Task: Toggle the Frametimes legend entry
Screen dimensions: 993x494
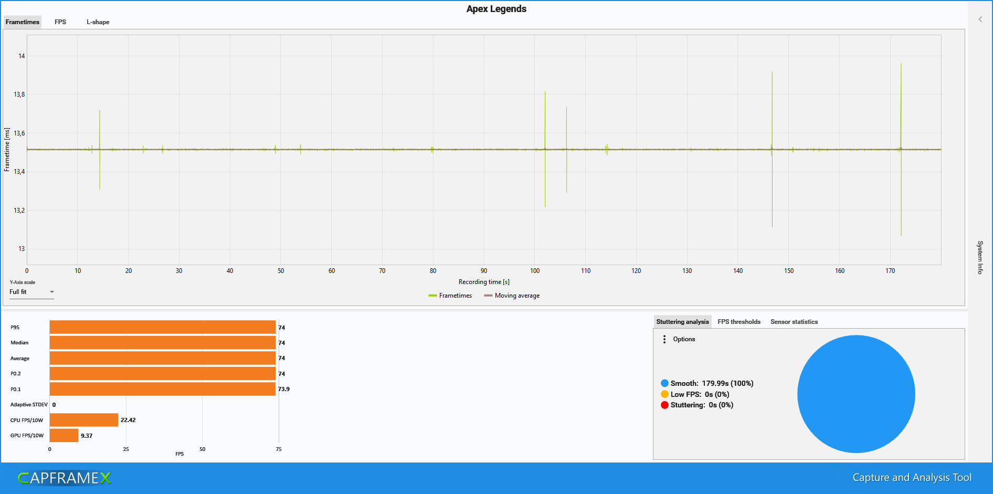Action: (450, 296)
